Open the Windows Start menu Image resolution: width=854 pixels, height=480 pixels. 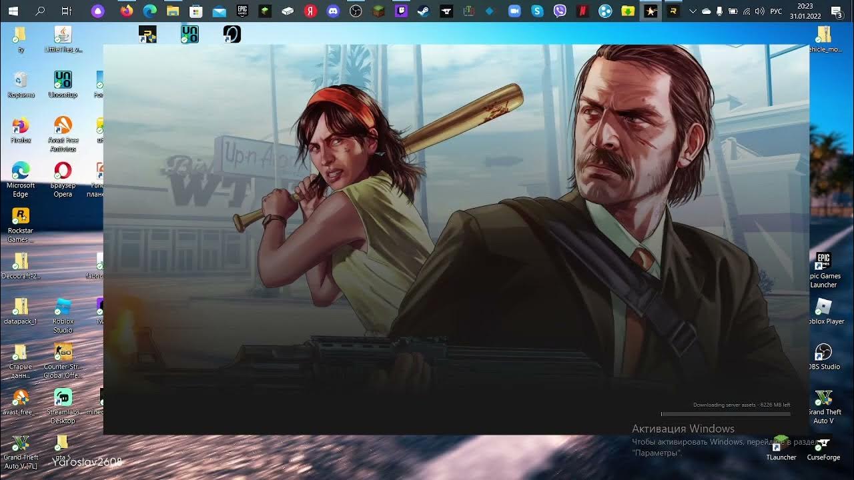pos(13,11)
